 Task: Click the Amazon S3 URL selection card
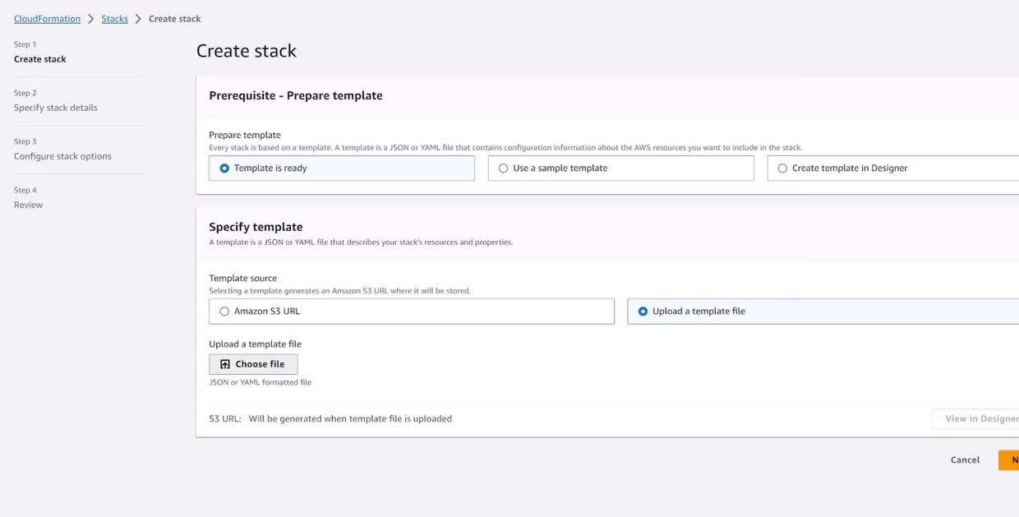click(411, 311)
